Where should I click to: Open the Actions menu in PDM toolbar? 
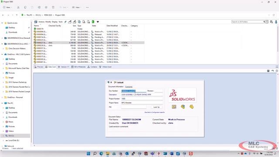coord(41,22)
